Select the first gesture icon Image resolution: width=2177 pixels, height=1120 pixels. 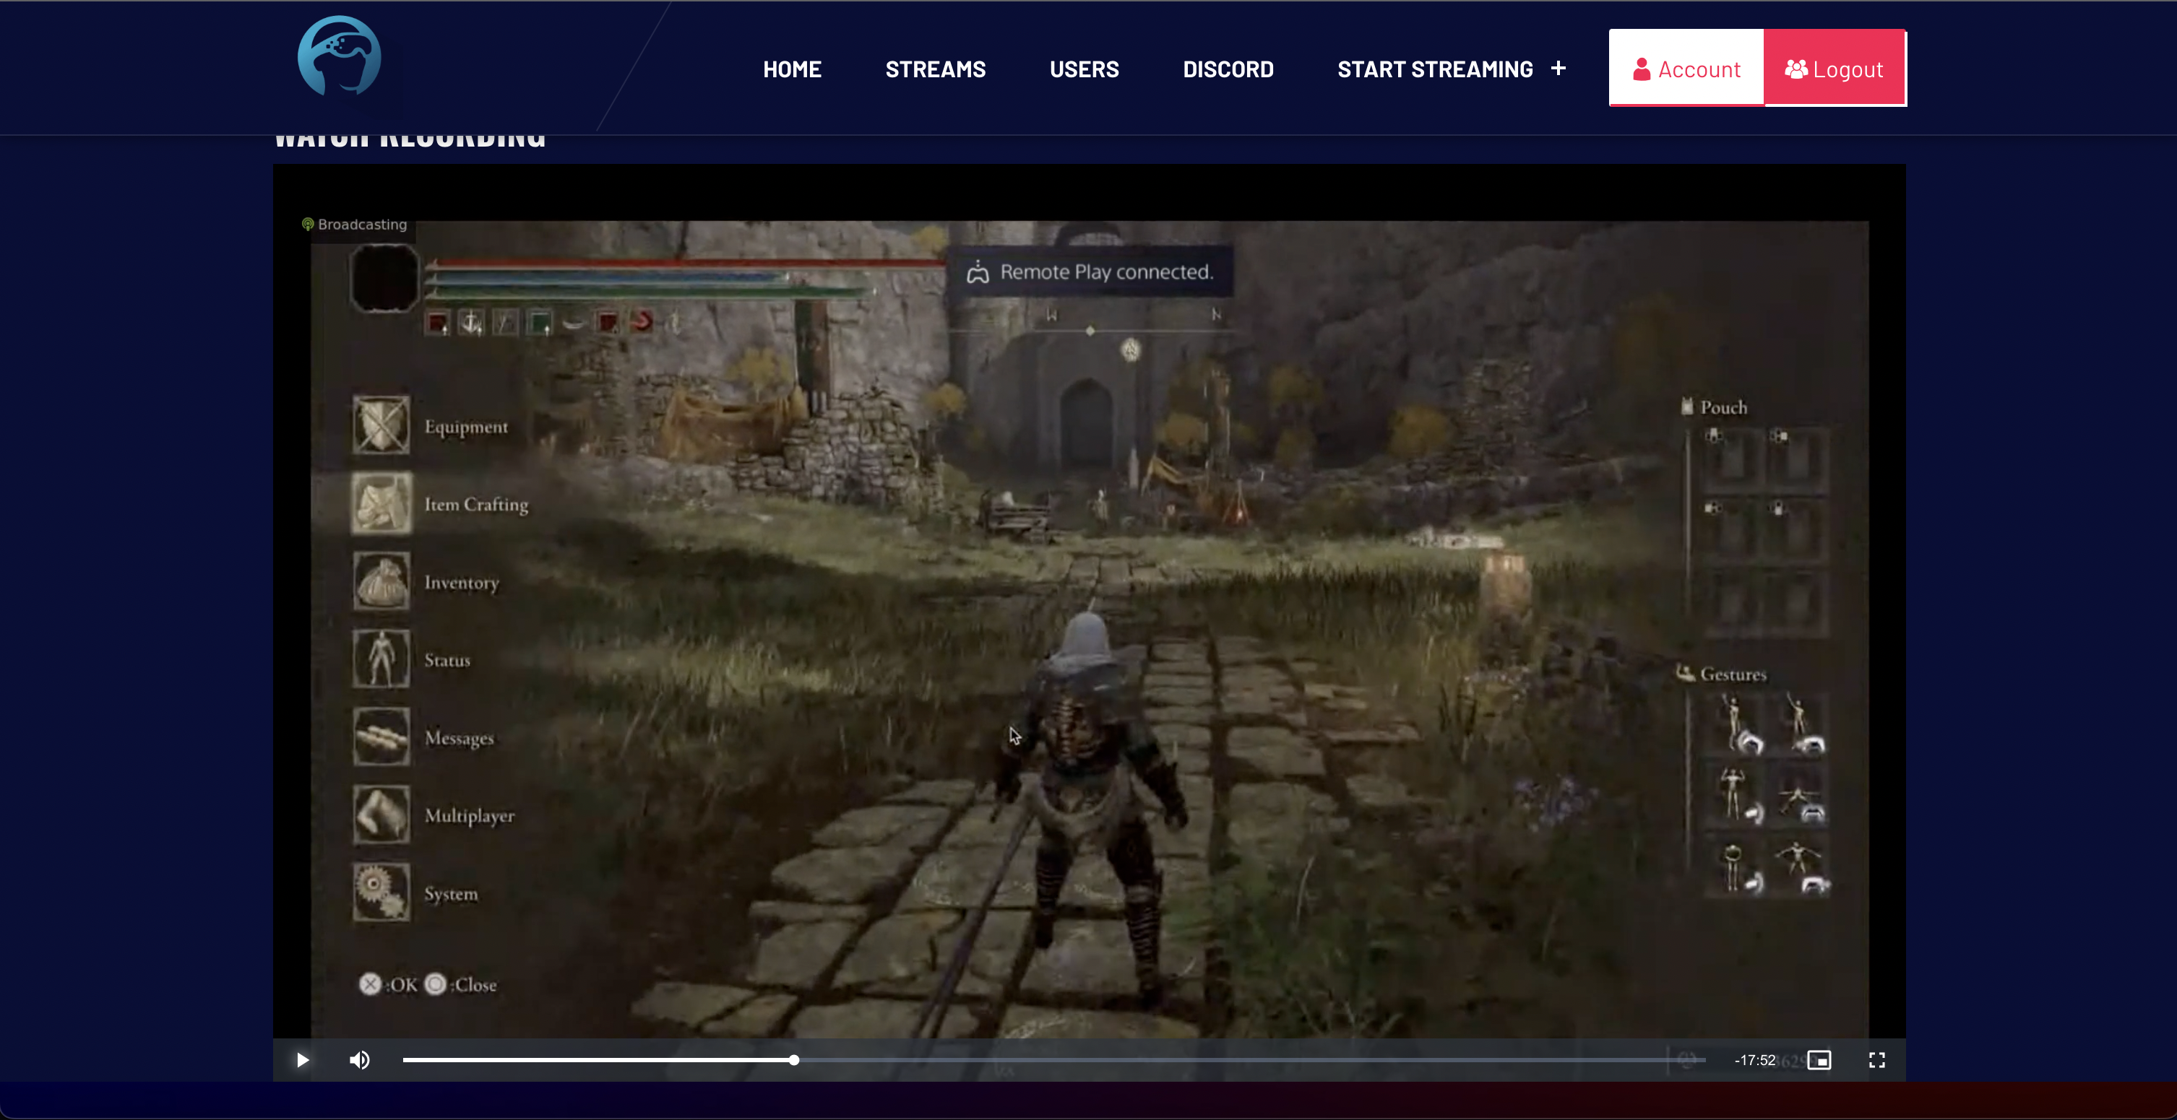pos(1739,723)
